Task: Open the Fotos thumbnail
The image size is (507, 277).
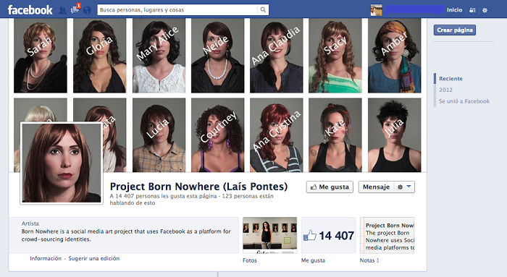Action: [269, 235]
